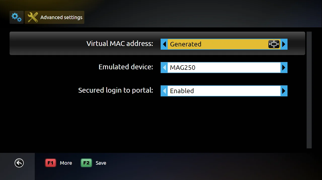The height and width of the screenshot is (180, 322).
Task: Click the Save label
Action: coord(101,163)
